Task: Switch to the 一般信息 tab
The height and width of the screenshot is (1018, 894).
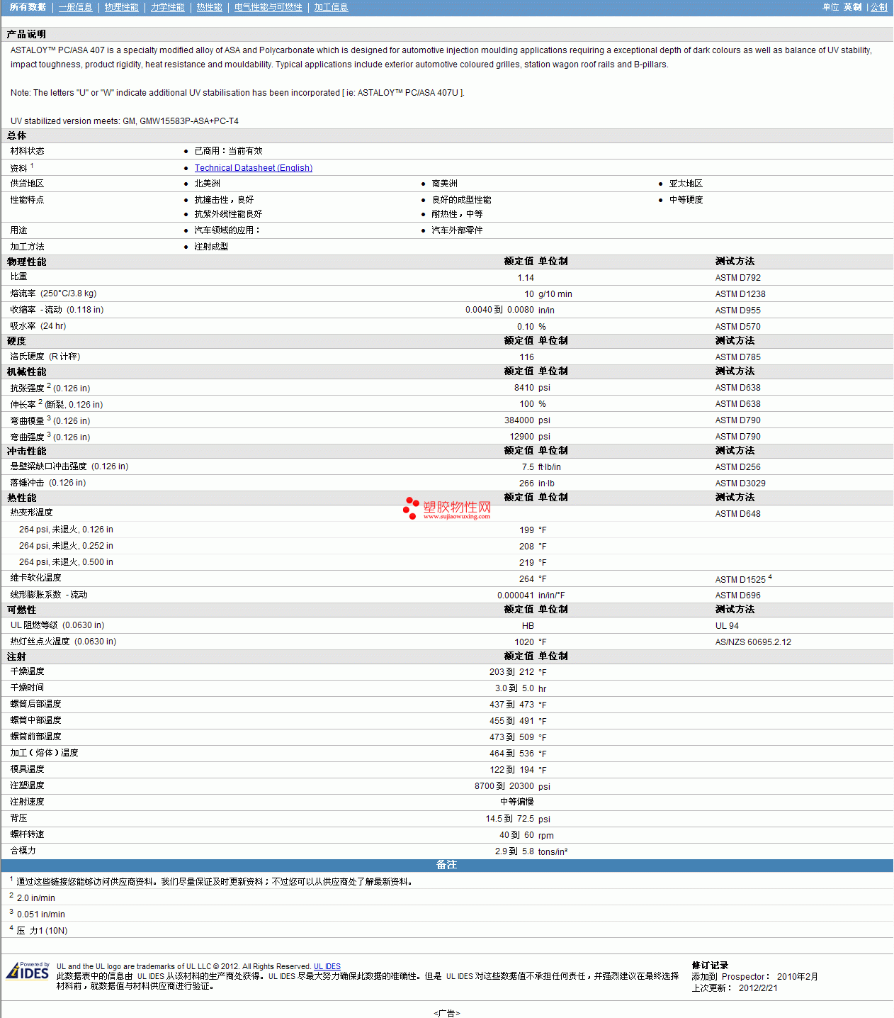Action: tap(75, 7)
